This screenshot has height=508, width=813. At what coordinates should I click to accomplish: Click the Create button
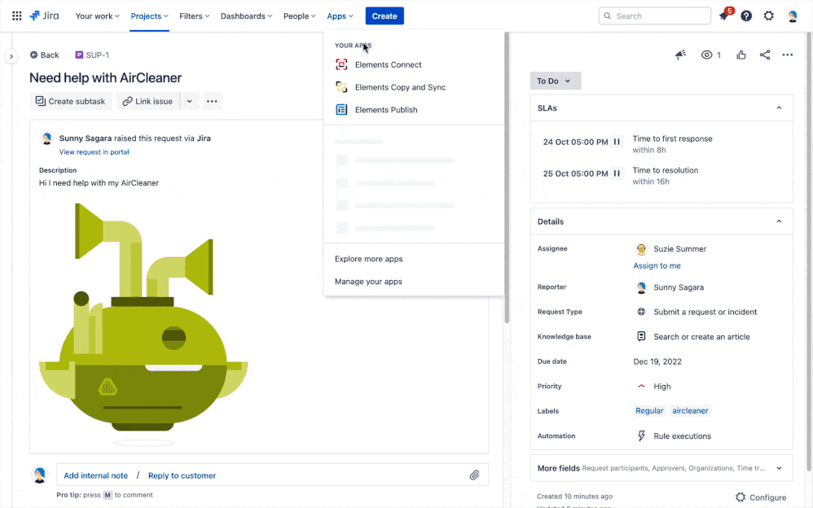[x=385, y=16]
